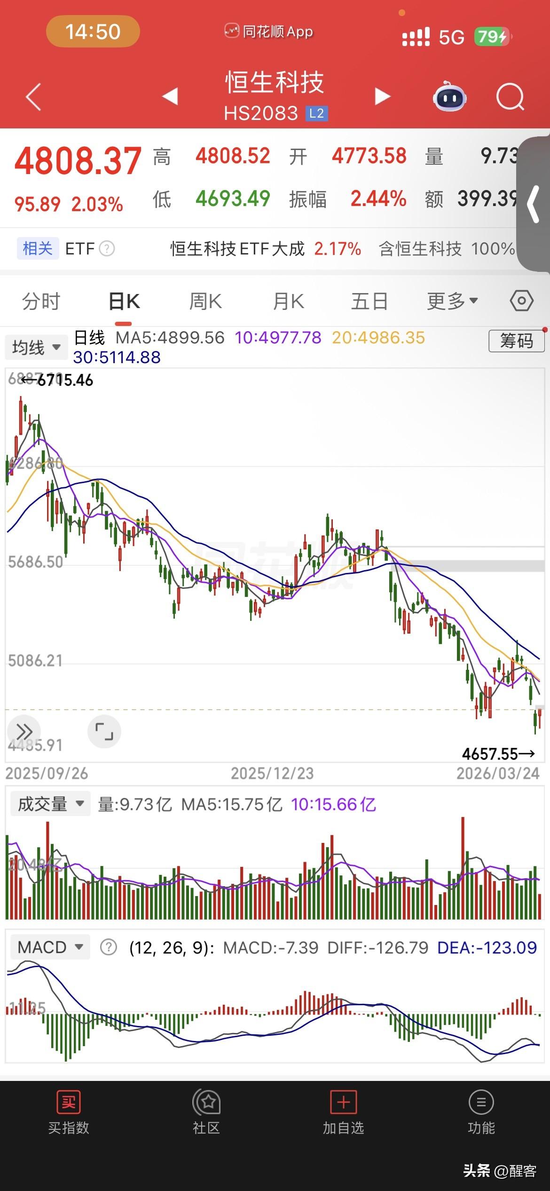This screenshot has height=1191, width=550.
Task: Switch to 月K monthly chart tab
Action: [x=289, y=302]
